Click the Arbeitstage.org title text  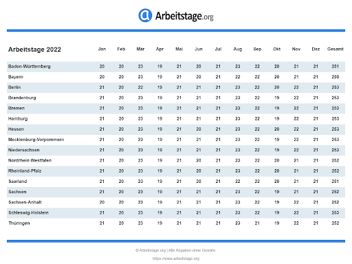[x=184, y=16]
